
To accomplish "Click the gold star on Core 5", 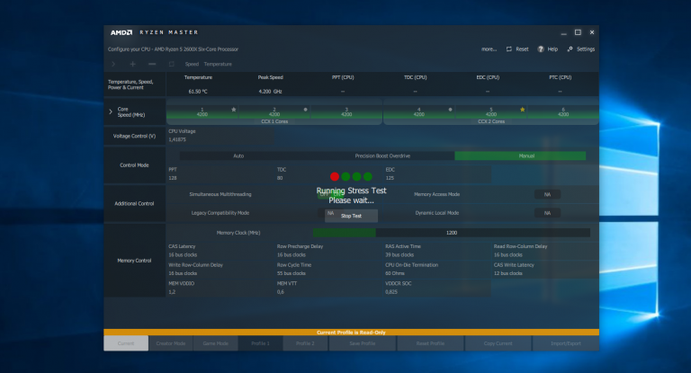I will point(523,109).
